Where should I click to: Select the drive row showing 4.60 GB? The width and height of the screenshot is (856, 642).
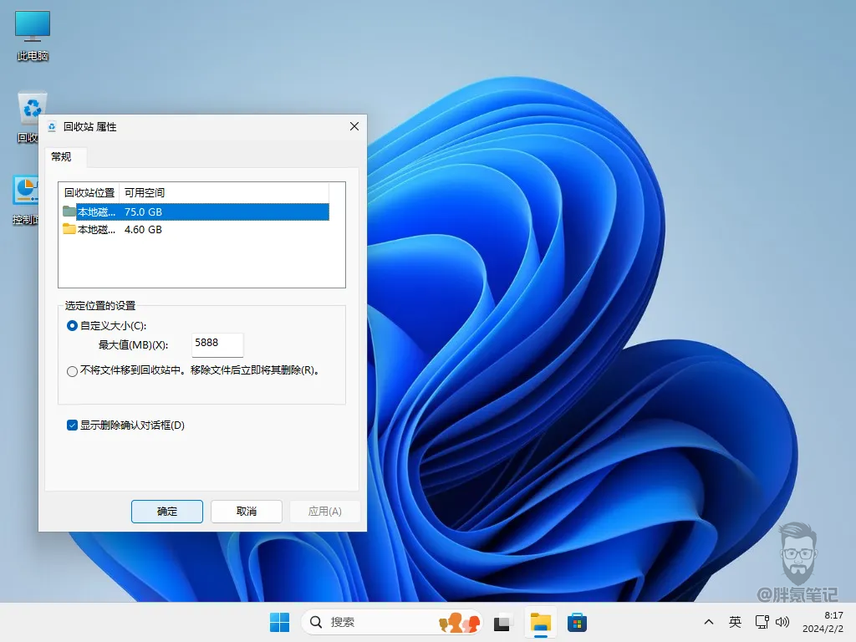tap(196, 229)
